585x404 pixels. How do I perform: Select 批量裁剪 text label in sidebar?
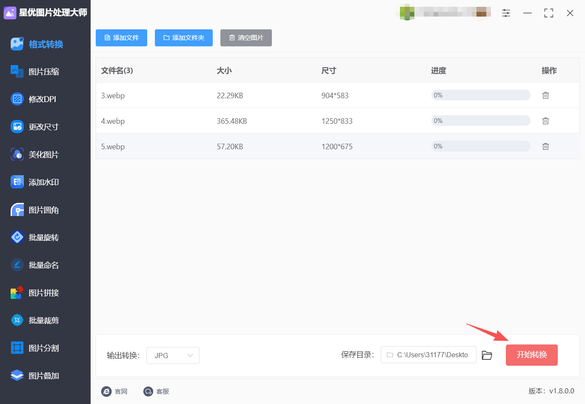44,321
